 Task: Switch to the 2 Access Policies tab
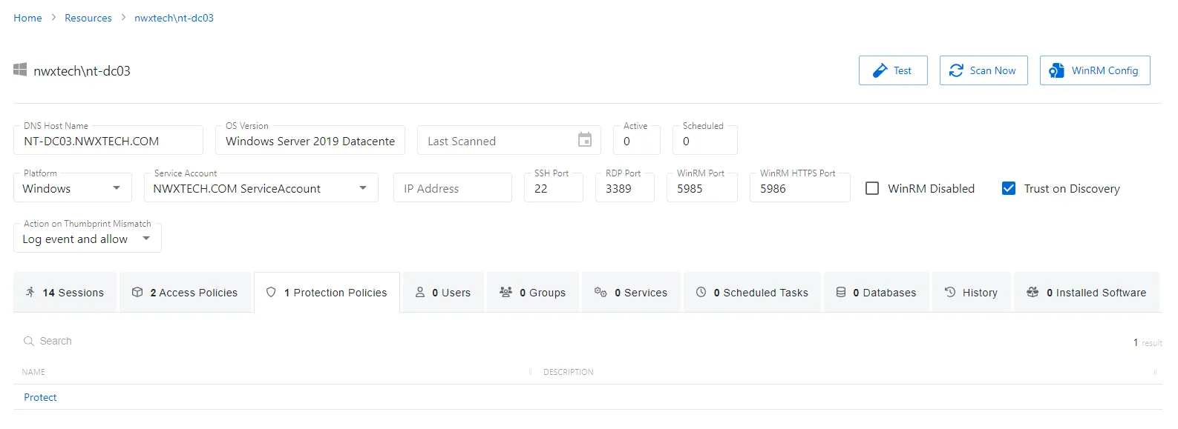[185, 292]
